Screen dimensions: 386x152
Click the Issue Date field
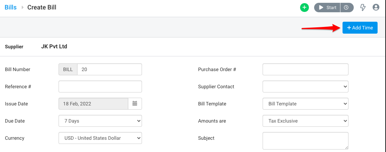click(x=93, y=104)
